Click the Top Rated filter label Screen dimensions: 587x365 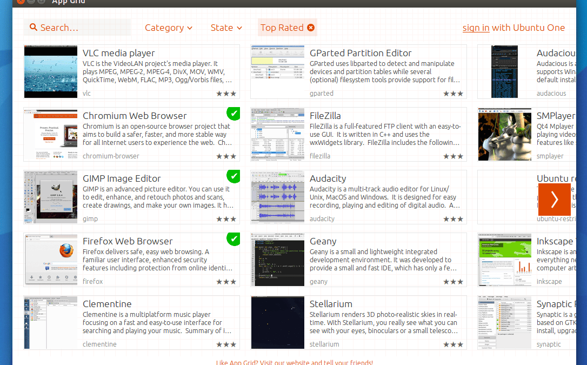tap(282, 28)
